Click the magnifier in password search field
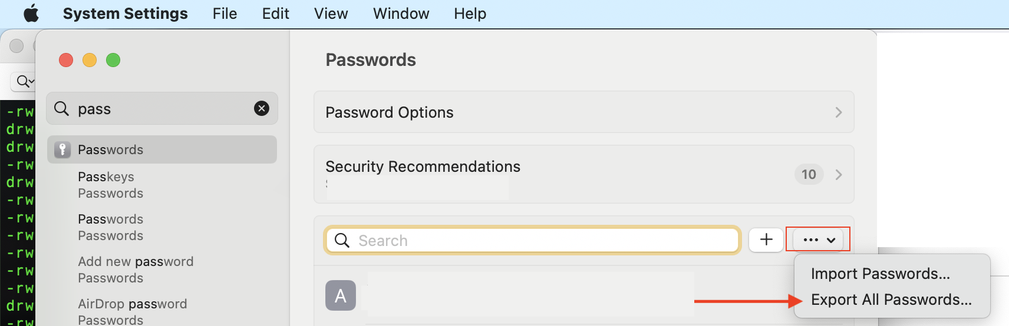Image resolution: width=1009 pixels, height=326 pixels. click(342, 240)
